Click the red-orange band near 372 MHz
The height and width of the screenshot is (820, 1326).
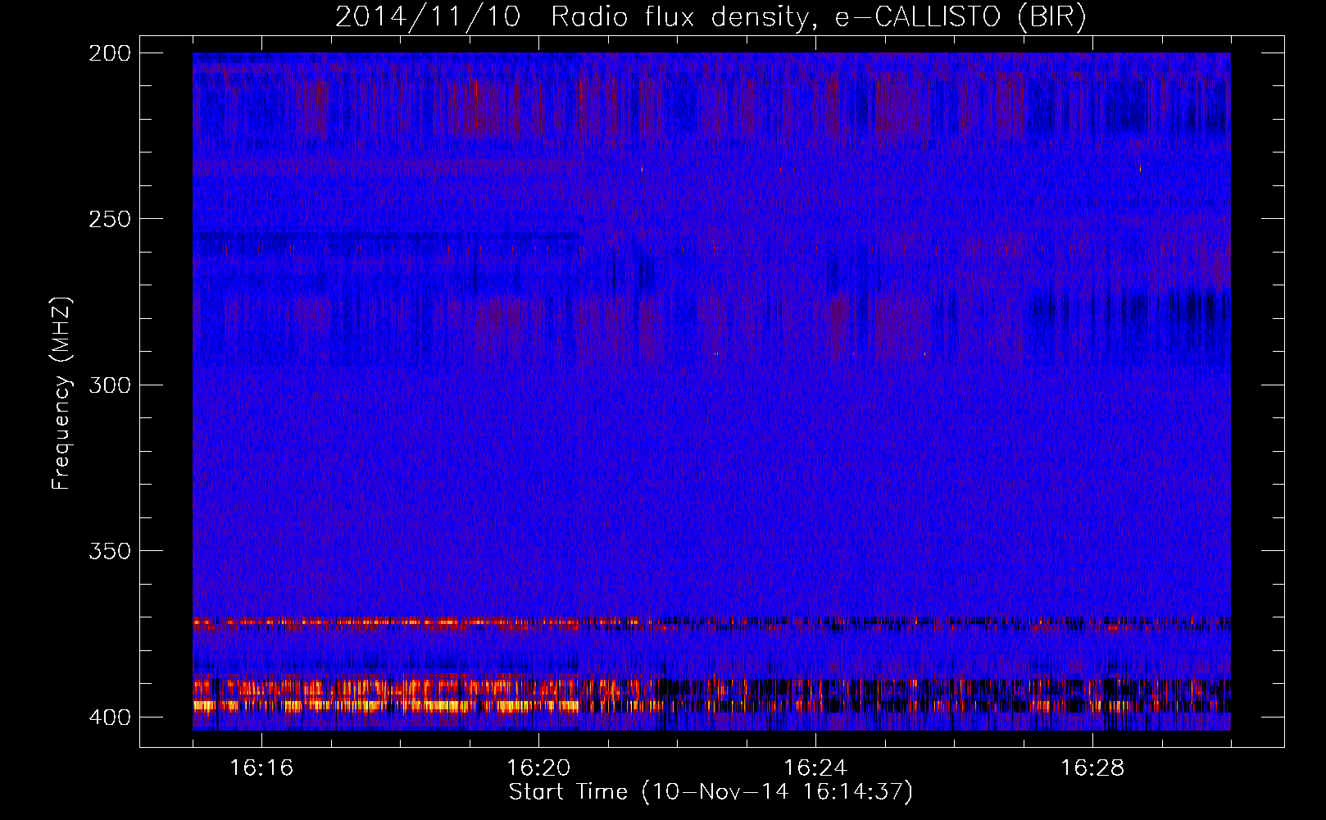pyautogui.click(x=422, y=622)
